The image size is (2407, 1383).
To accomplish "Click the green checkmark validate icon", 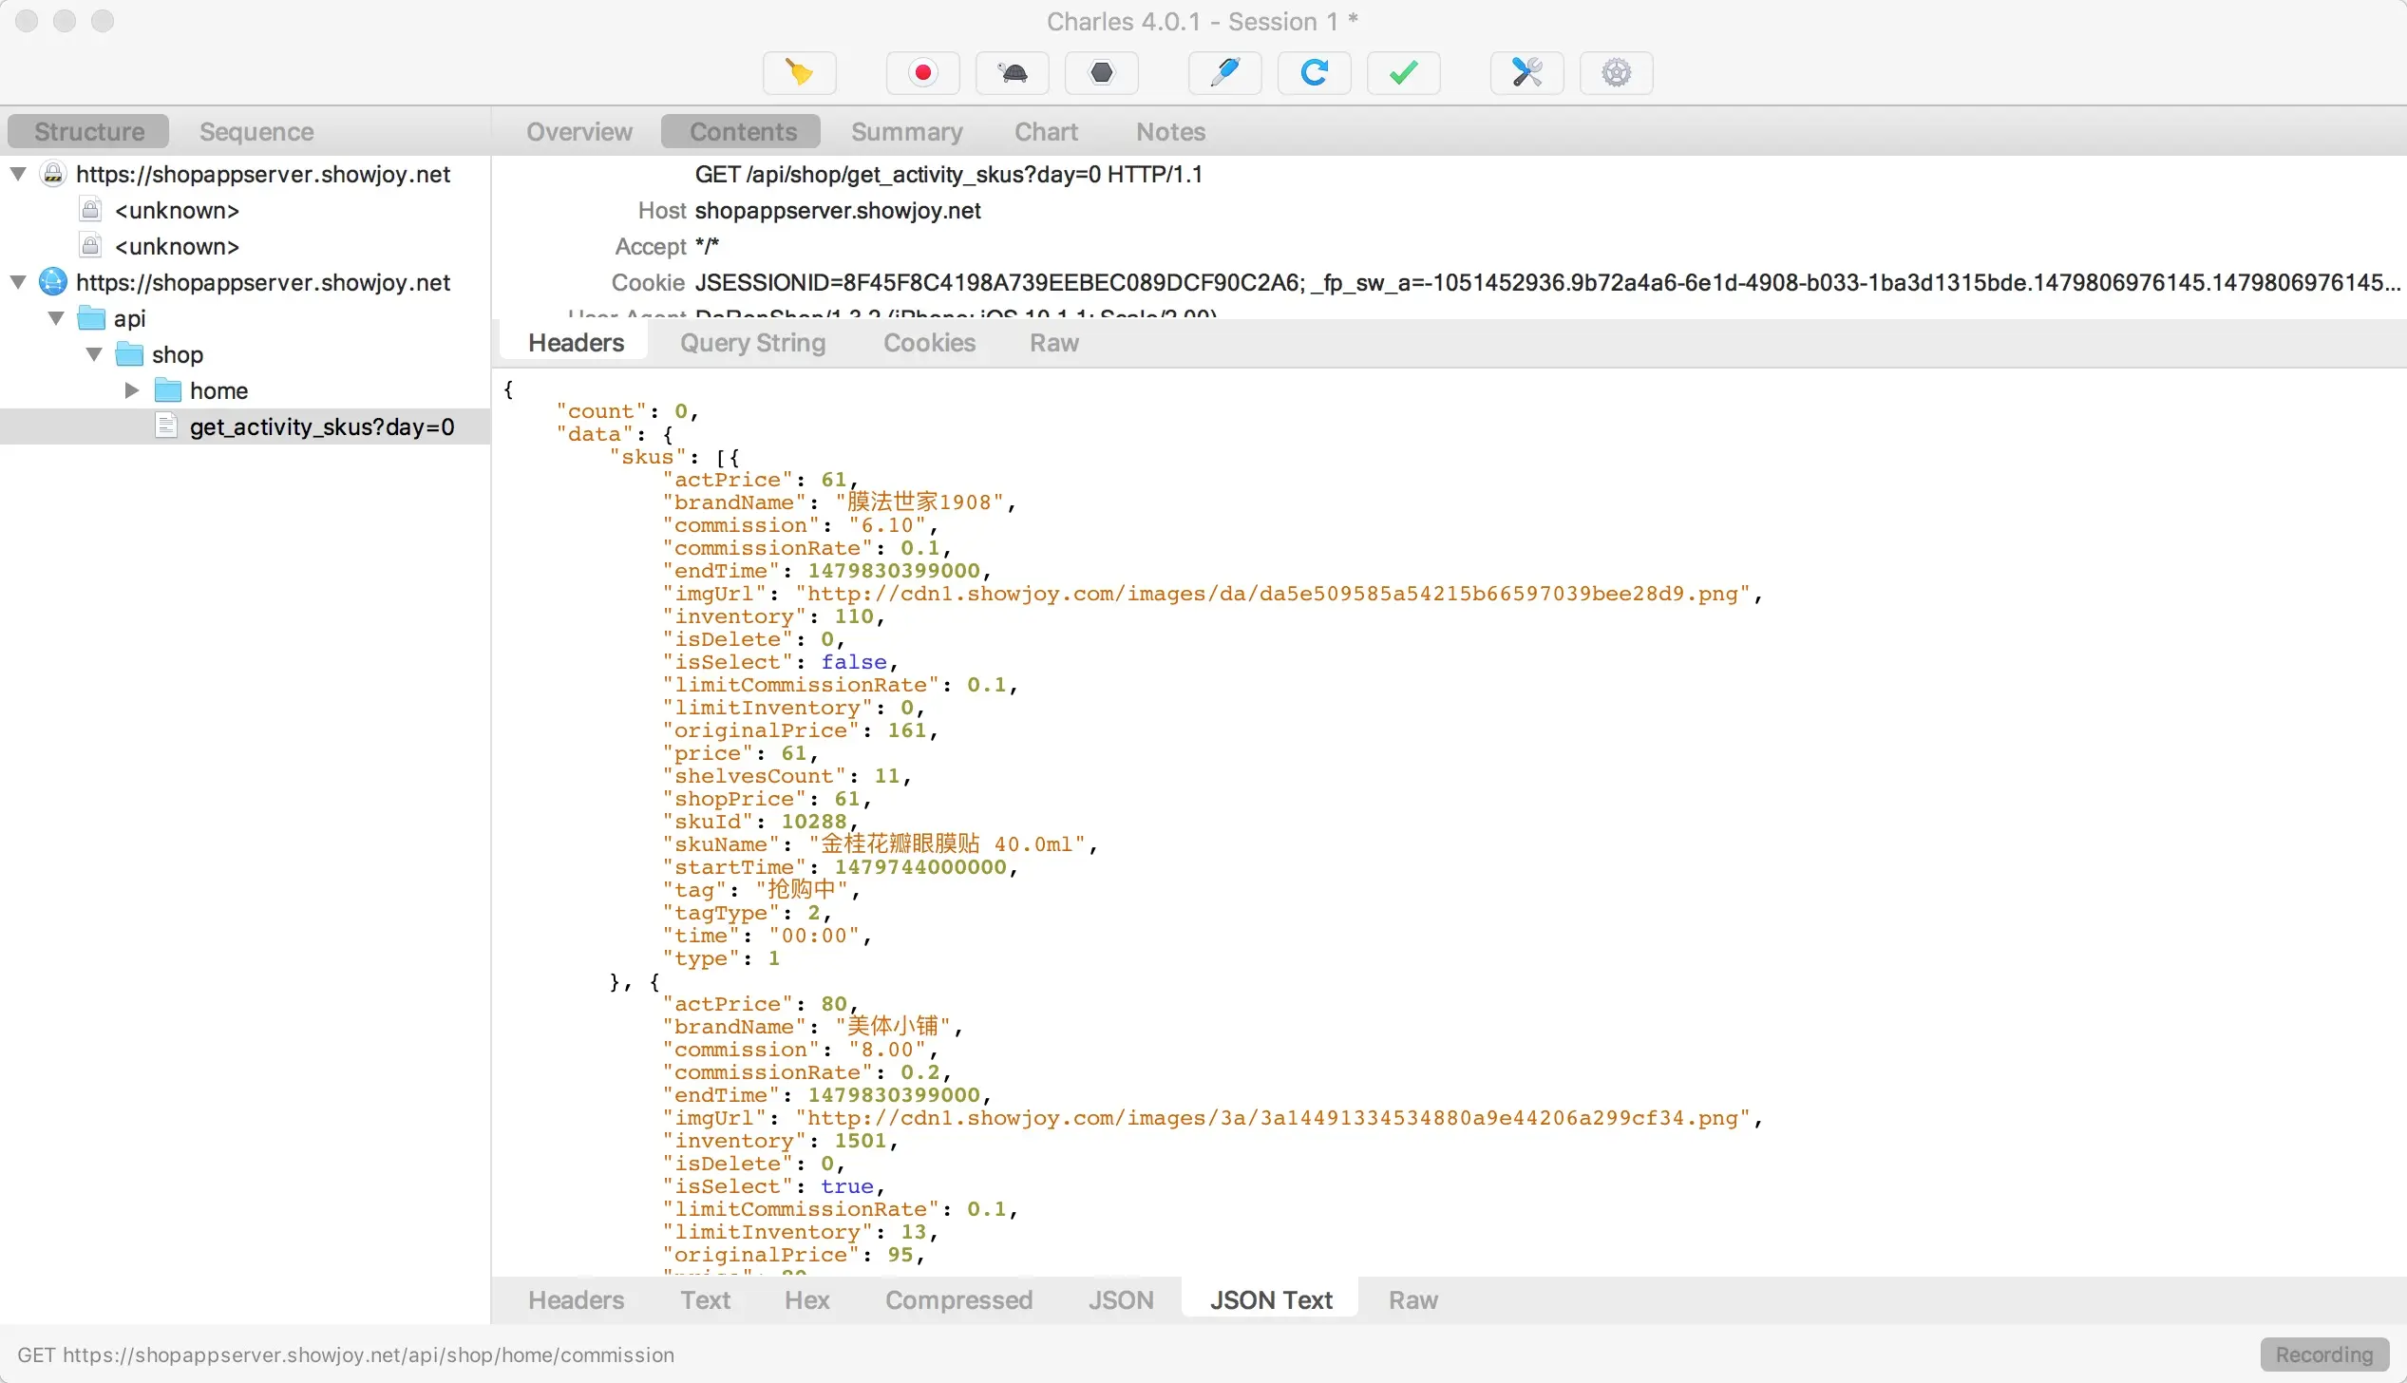I will pos(1403,72).
